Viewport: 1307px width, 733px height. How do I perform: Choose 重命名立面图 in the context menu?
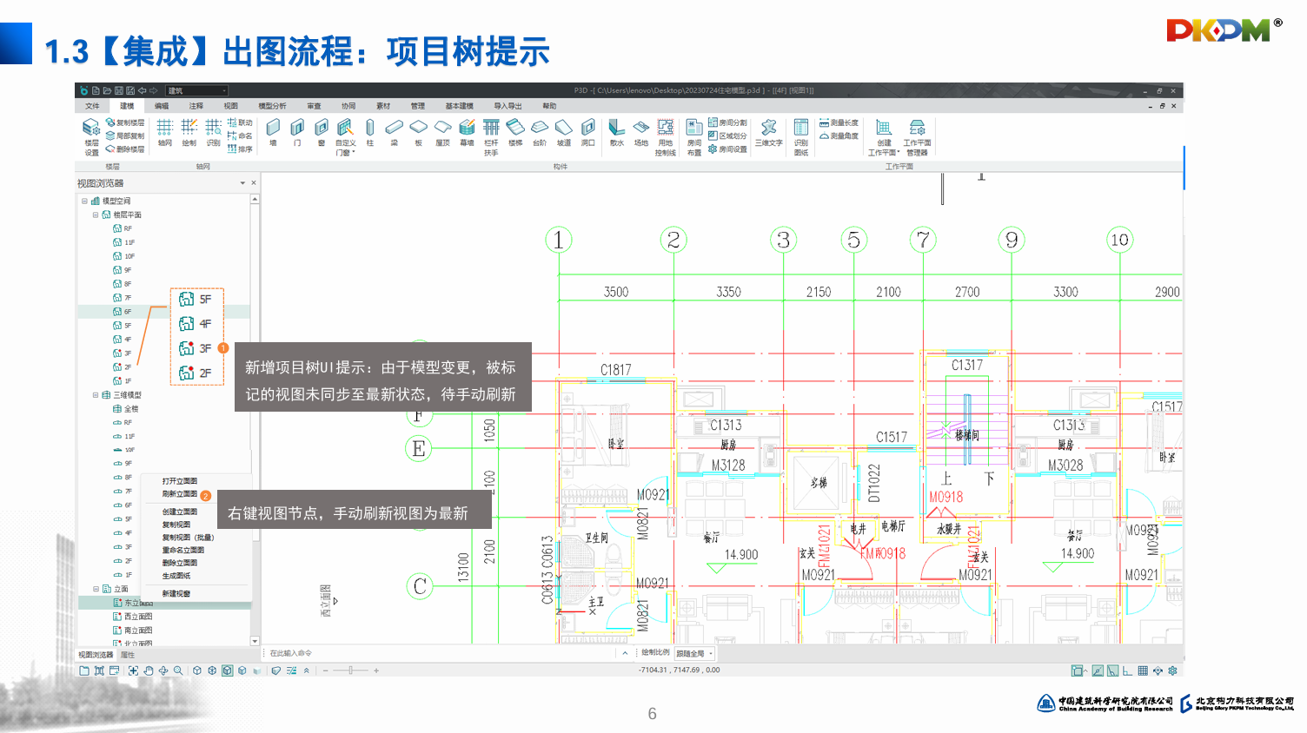[183, 550]
